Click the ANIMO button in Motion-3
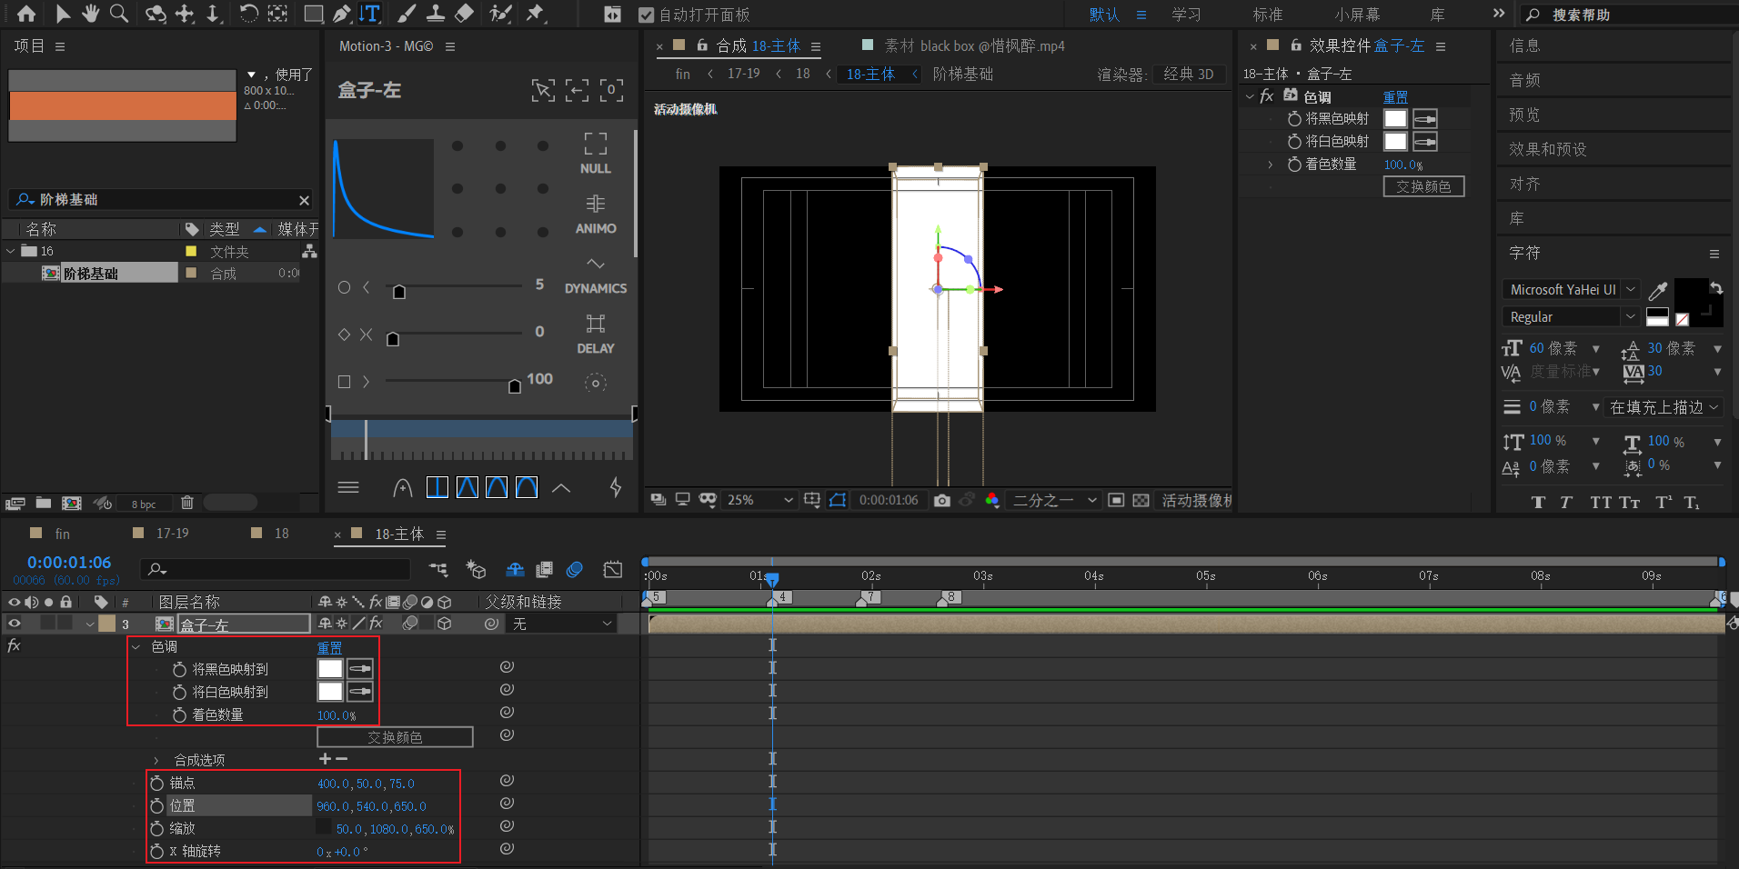1739x869 pixels. pyautogui.click(x=596, y=214)
